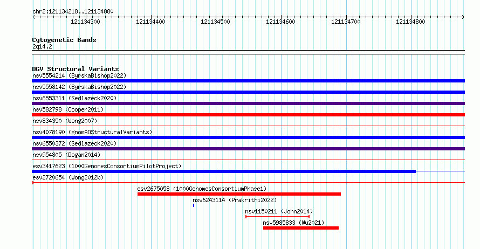Click the nsv5558142 (ByrskaBishop2022) label
Viewport: 480px width, 249px height.
click(x=79, y=87)
